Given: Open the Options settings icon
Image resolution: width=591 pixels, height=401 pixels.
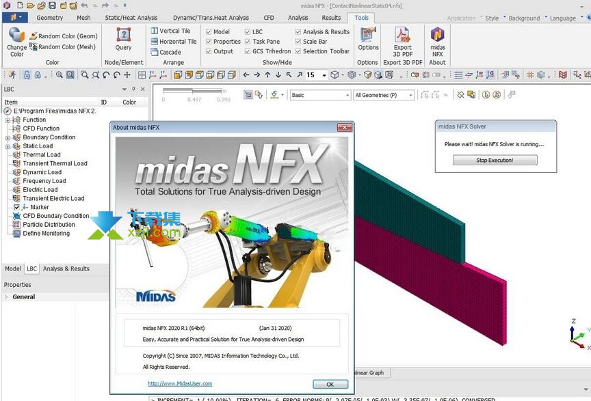Looking at the screenshot, I should (x=368, y=35).
